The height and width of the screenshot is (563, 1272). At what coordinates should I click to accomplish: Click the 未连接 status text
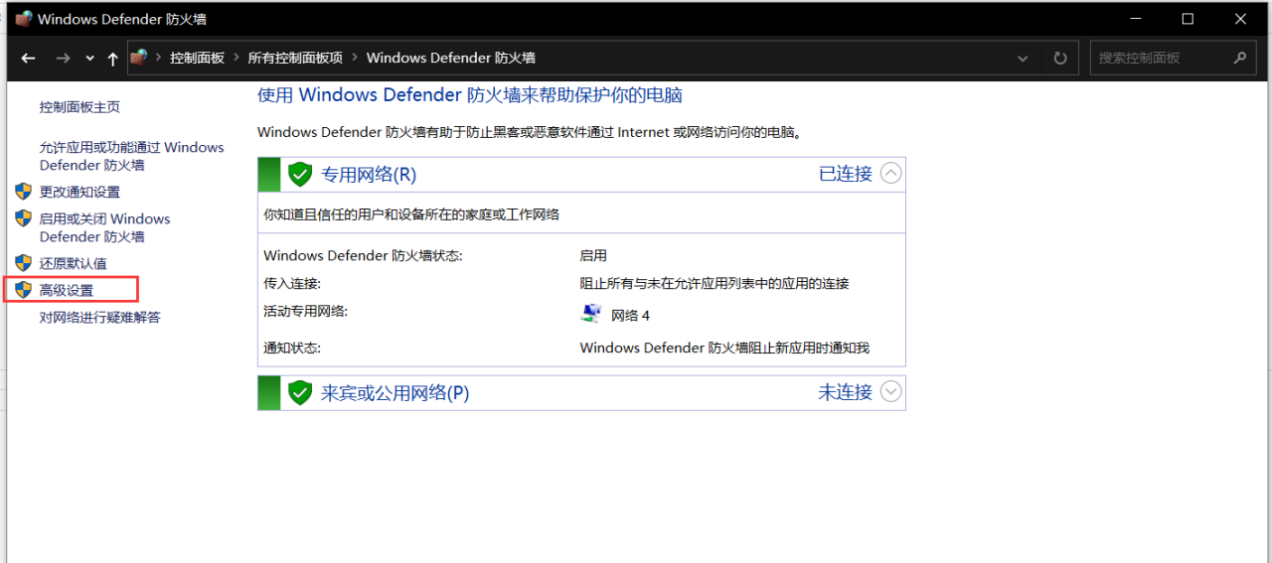[x=846, y=392]
